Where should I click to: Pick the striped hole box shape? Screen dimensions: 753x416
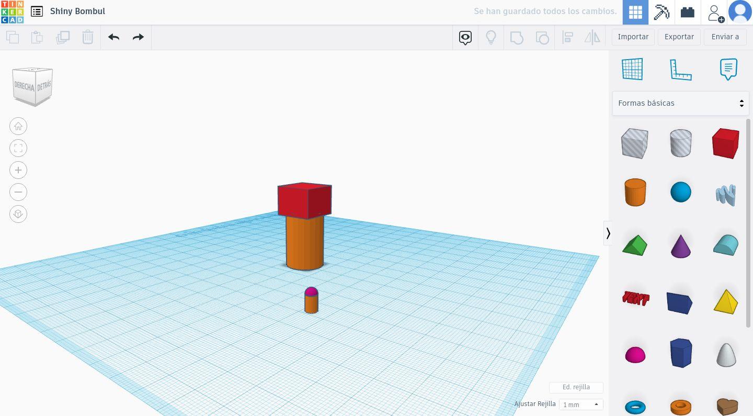tap(635, 143)
